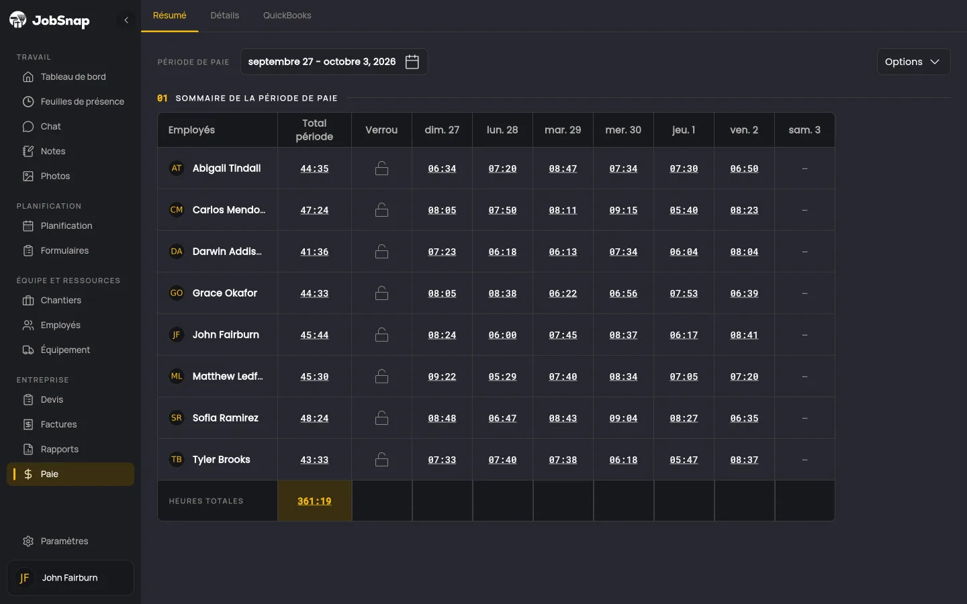Screen dimensions: 967x604
Task: Open Équipement in the sidebar
Action: [x=71, y=350]
